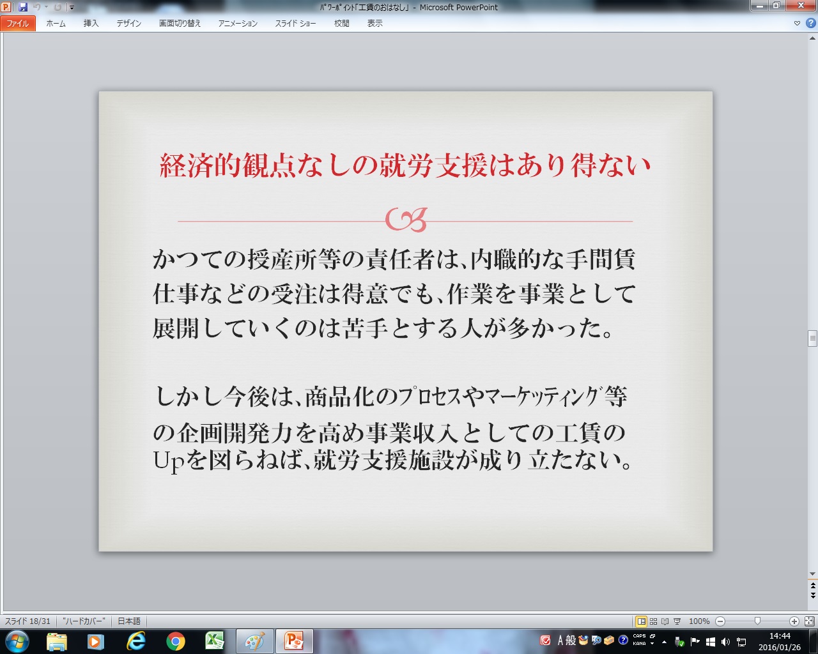Click the zoom slider handle
818x654 pixels.
point(757,621)
